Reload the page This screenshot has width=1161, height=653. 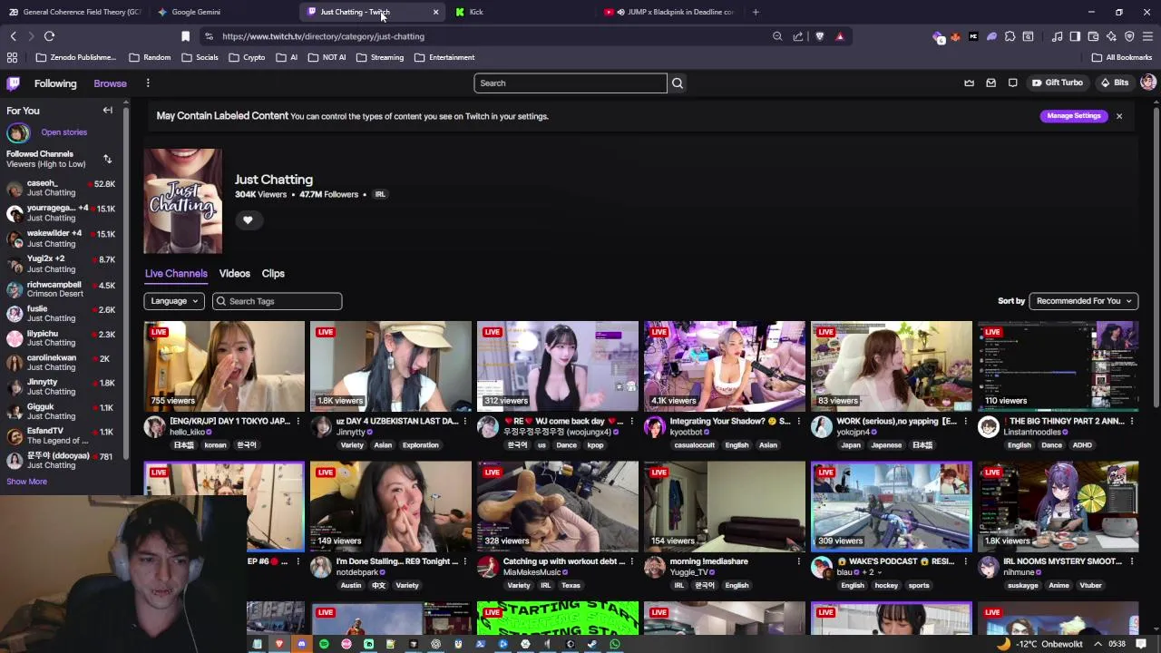[49, 36]
